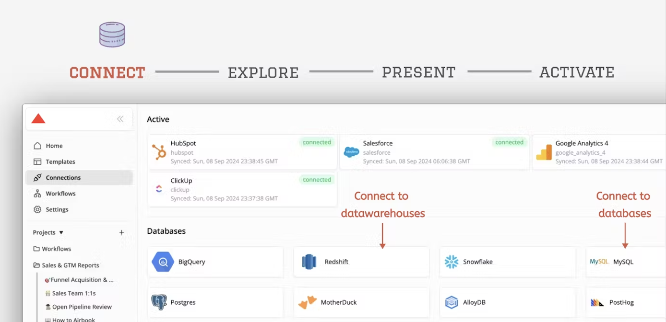Open the How to Airbook item
Screen dimensions: 666x322
point(70,319)
